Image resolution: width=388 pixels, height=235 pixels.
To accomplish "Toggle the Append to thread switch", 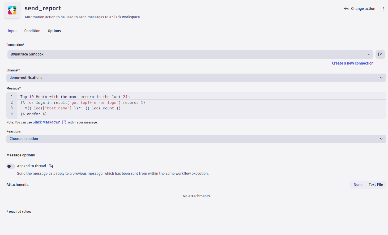I will (11, 166).
